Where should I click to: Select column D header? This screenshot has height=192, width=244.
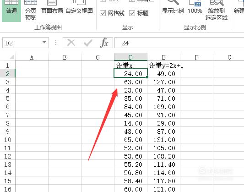pyautogui.click(x=131, y=57)
